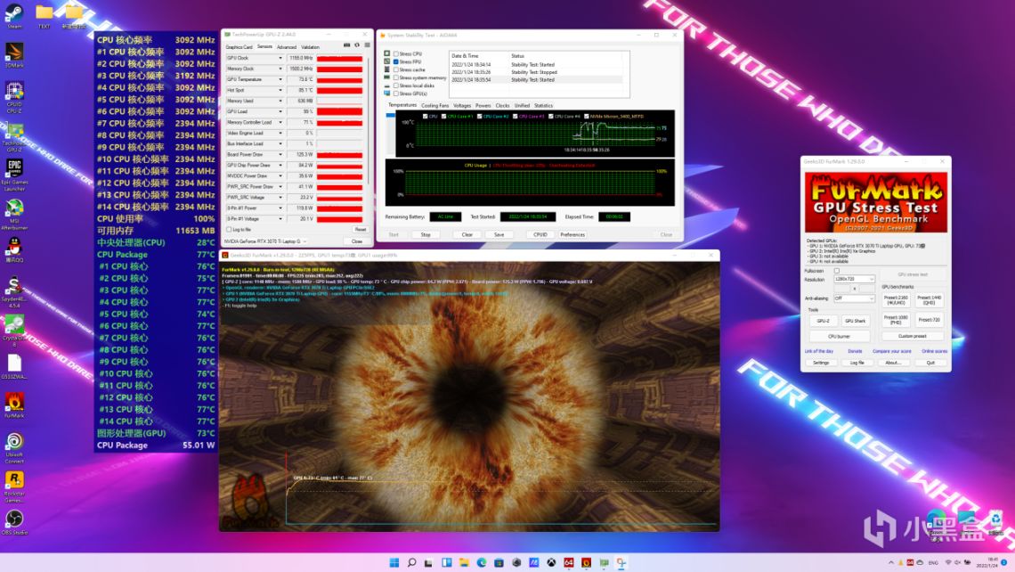Enable Stress CPU checkbox in AIDA64

click(396, 53)
